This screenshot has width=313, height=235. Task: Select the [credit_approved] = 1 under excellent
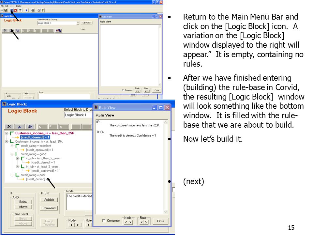pyautogui.click(x=39, y=150)
